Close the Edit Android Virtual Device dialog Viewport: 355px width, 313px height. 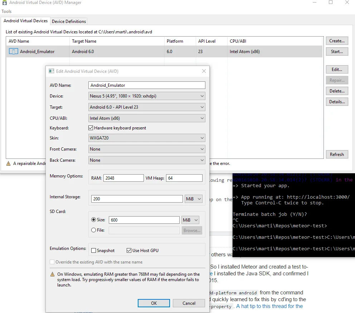[x=204, y=71]
